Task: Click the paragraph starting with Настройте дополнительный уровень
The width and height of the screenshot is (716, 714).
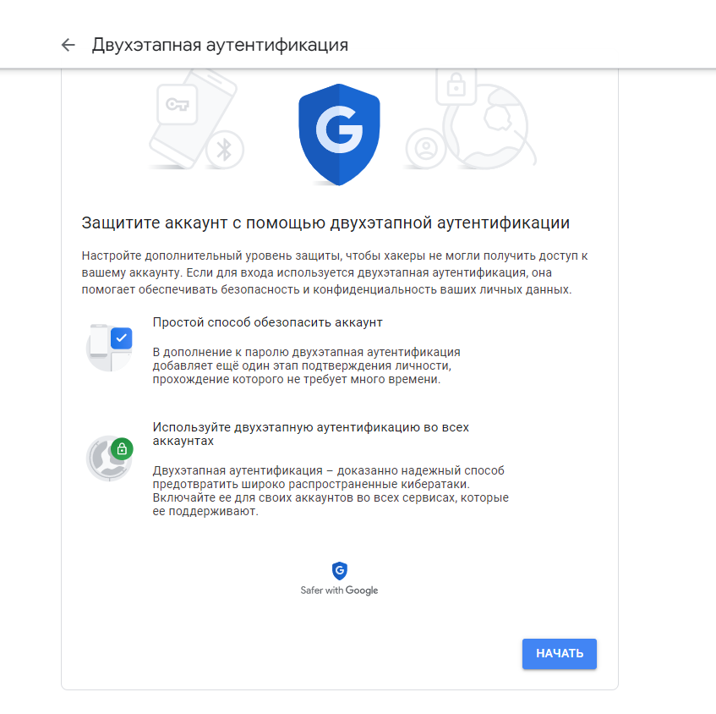Action: (x=335, y=272)
